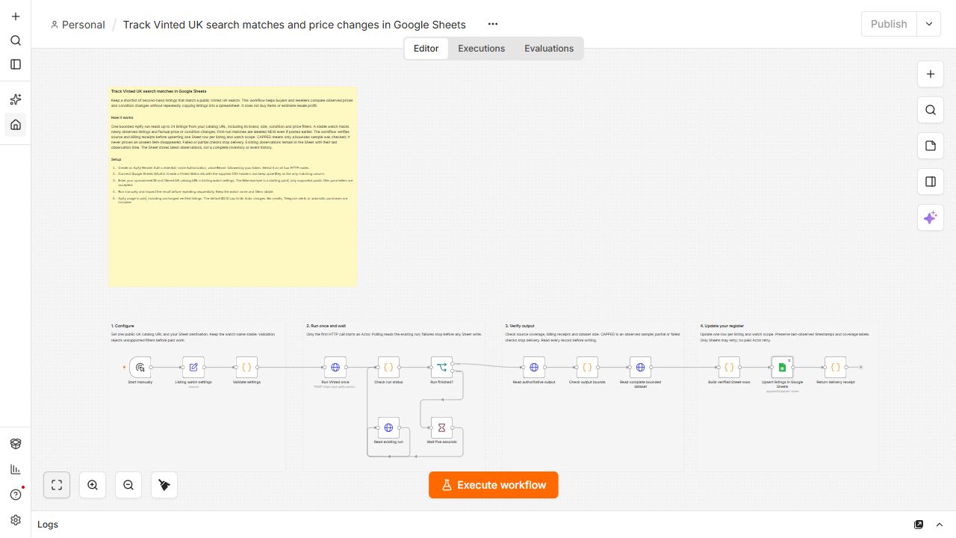Click the plus connector after Return delivery receipt
This screenshot has width=956, height=538.
(860, 367)
